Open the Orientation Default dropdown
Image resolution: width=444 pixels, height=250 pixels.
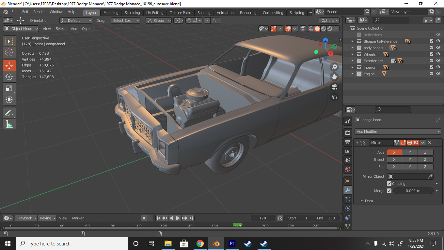(x=76, y=21)
